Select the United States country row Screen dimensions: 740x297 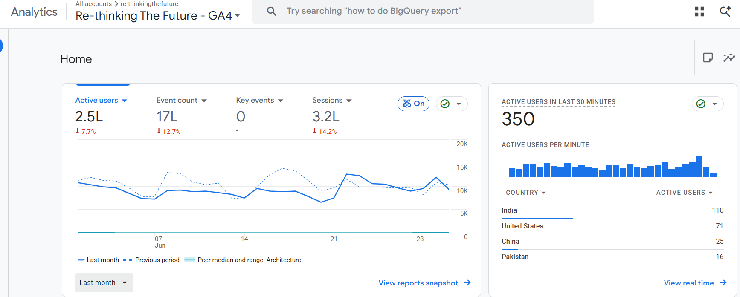point(612,226)
